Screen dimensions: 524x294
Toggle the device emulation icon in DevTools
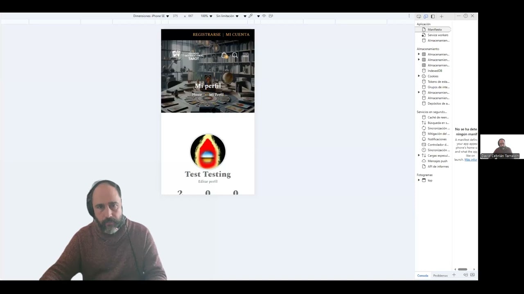(x=426, y=16)
